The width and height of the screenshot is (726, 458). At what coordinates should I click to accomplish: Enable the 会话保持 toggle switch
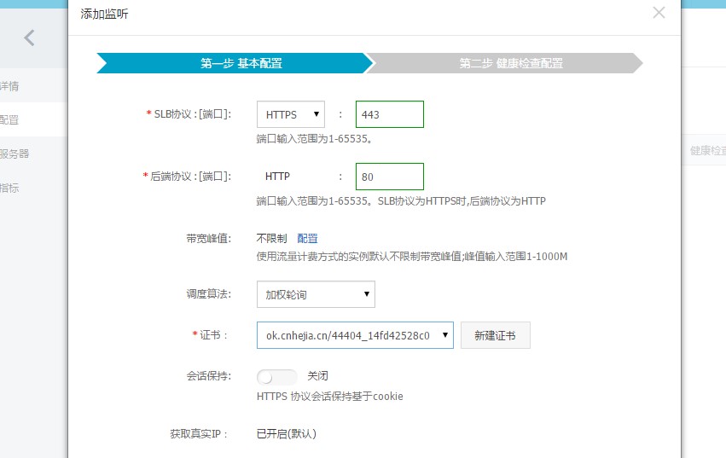pyautogui.click(x=276, y=376)
